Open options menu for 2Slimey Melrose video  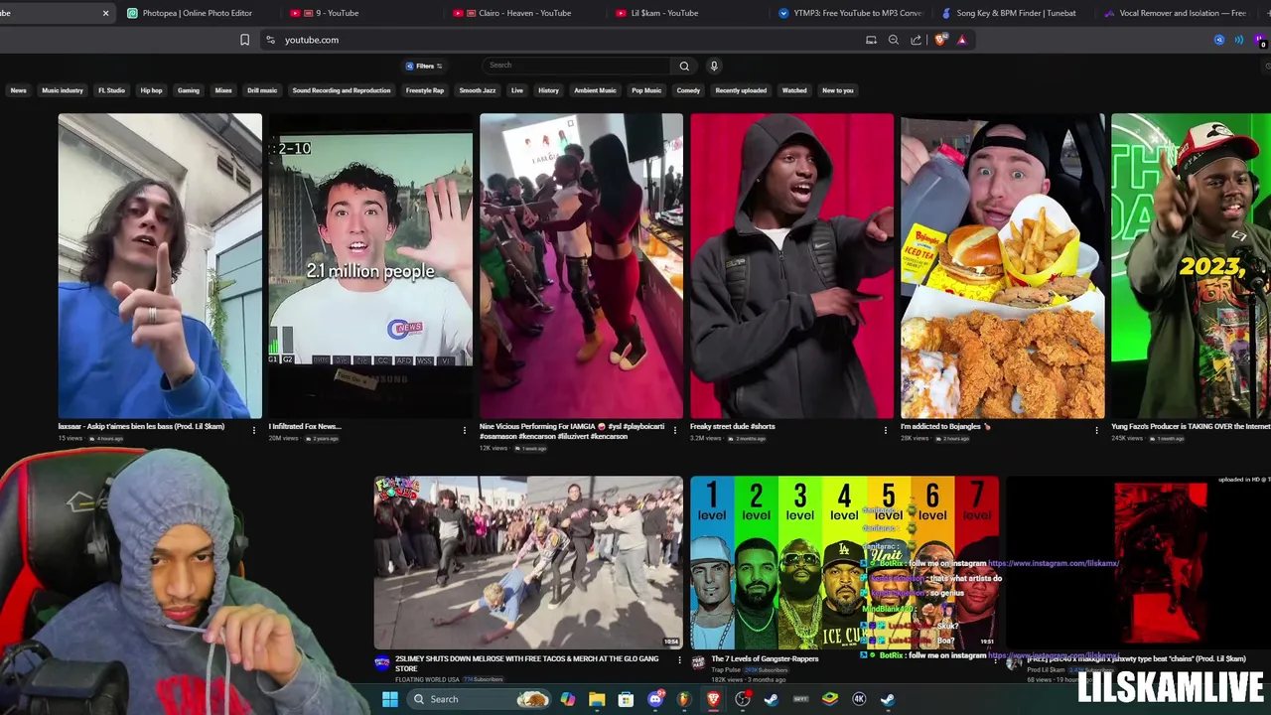(679, 660)
